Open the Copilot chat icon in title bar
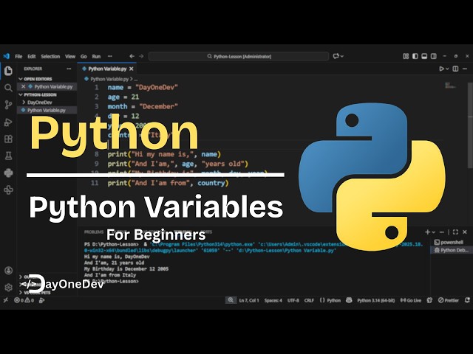The image size is (473, 354). (336, 56)
